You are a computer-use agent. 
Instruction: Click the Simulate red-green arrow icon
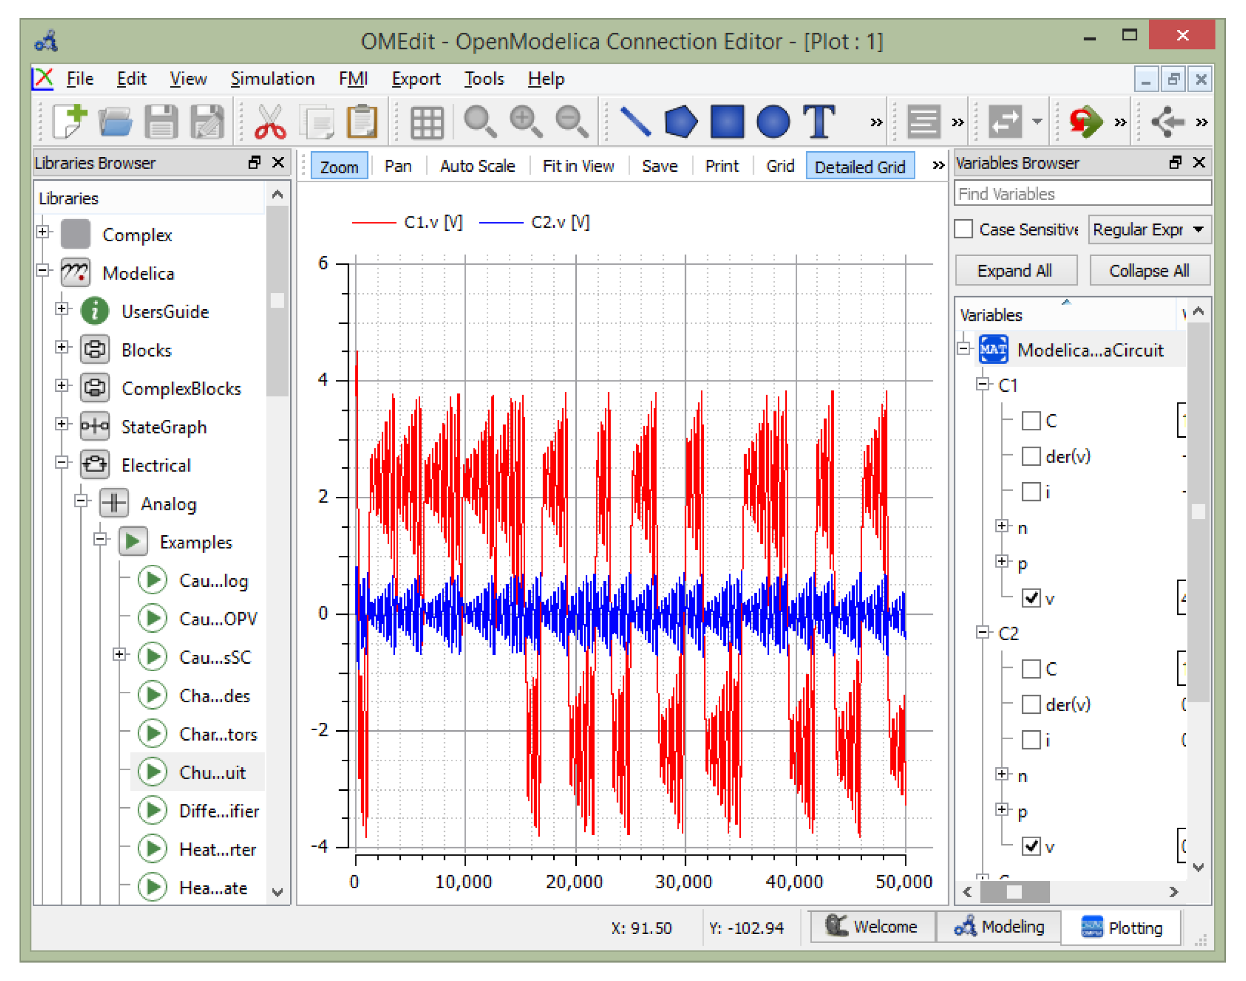[1086, 121]
